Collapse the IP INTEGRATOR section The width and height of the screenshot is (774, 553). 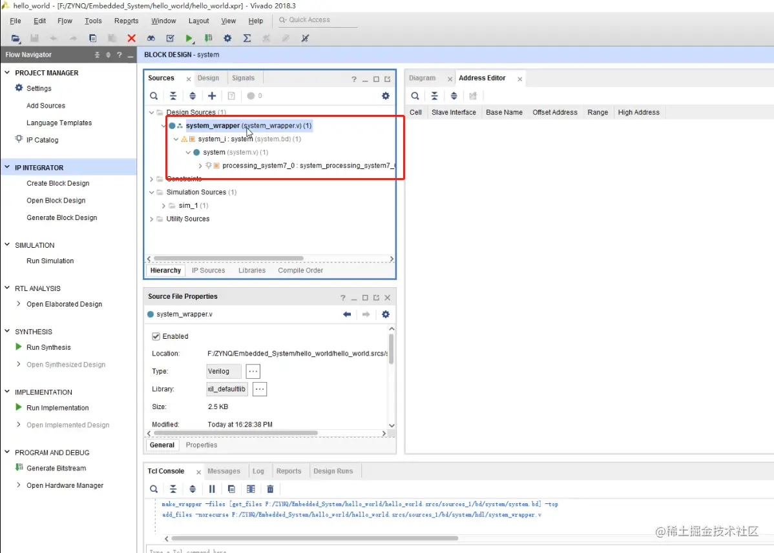pyautogui.click(x=7, y=167)
